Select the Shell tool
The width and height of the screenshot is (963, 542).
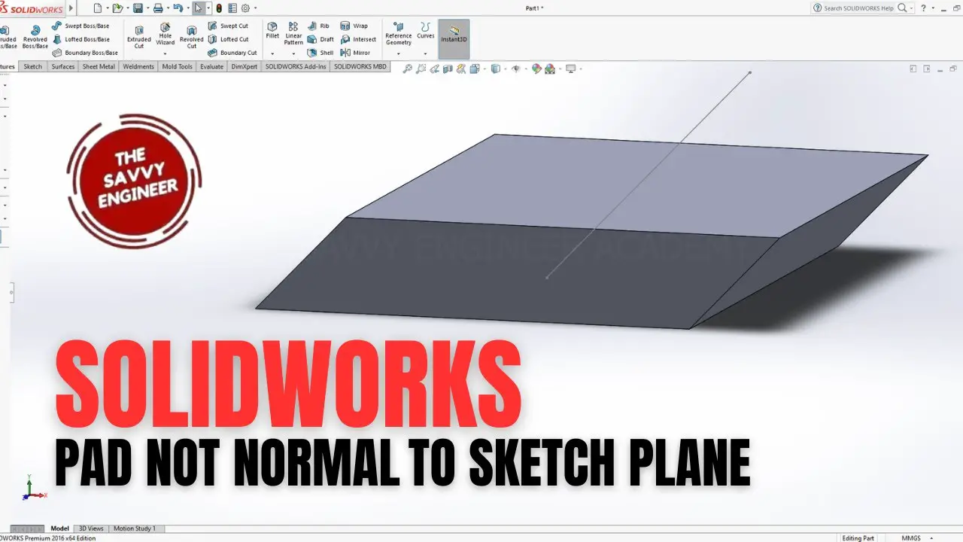(x=320, y=53)
